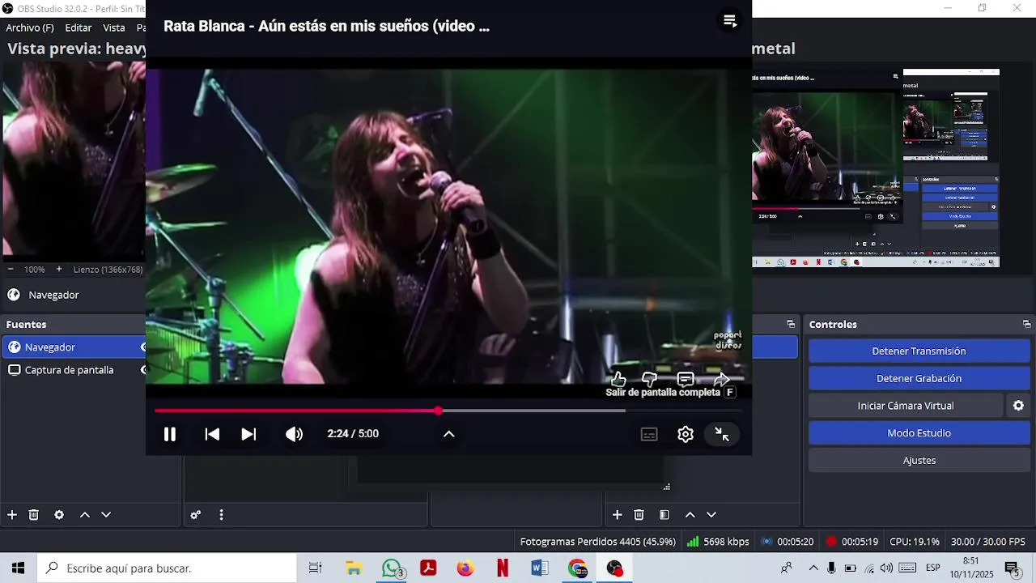Open Windows notification center
Image resolution: width=1036 pixels, height=583 pixels.
point(1012,568)
